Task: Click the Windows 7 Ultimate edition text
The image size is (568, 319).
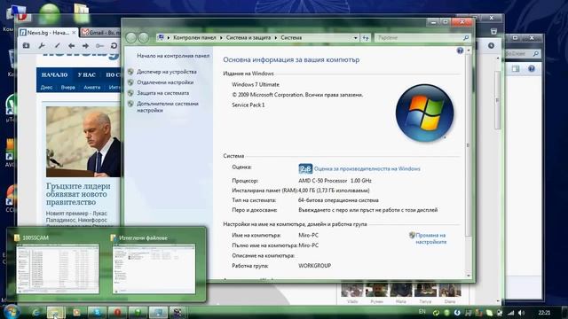Action: point(256,84)
